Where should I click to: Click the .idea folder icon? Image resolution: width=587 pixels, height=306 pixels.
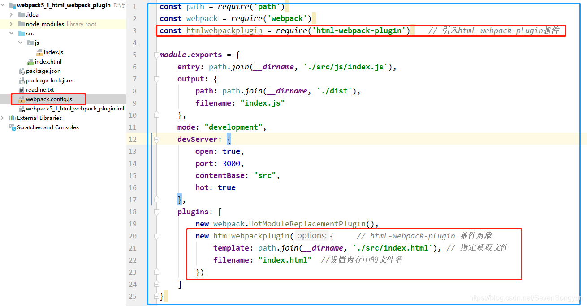(22, 15)
